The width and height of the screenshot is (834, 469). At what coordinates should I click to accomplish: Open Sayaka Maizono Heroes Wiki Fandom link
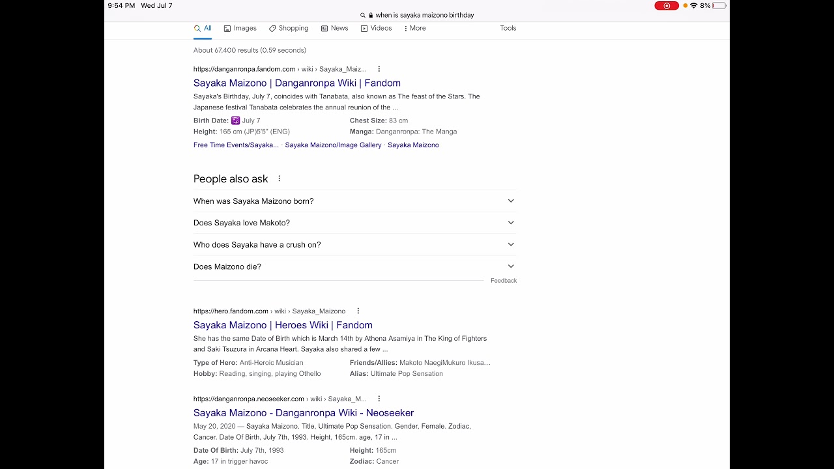click(283, 325)
